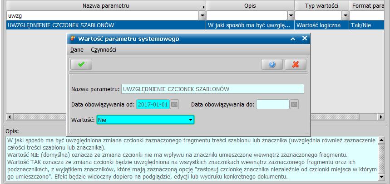Click the dialog title bar app icon
The height and width of the screenshot is (184, 390).
(73, 39)
